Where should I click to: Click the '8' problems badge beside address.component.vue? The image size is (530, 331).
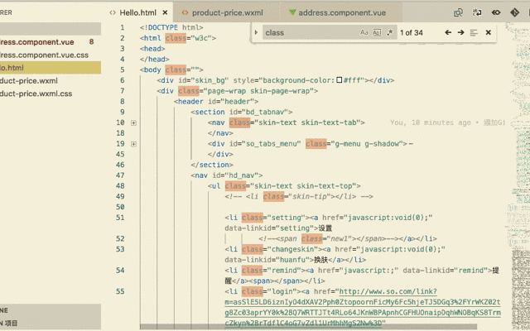tap(91, 42)
